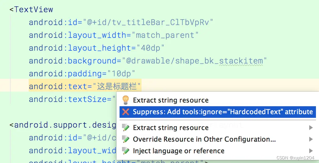Expand submenu arrow for Override Resource entry
Screen dimensions: 319x163
[x=311, y=139]
